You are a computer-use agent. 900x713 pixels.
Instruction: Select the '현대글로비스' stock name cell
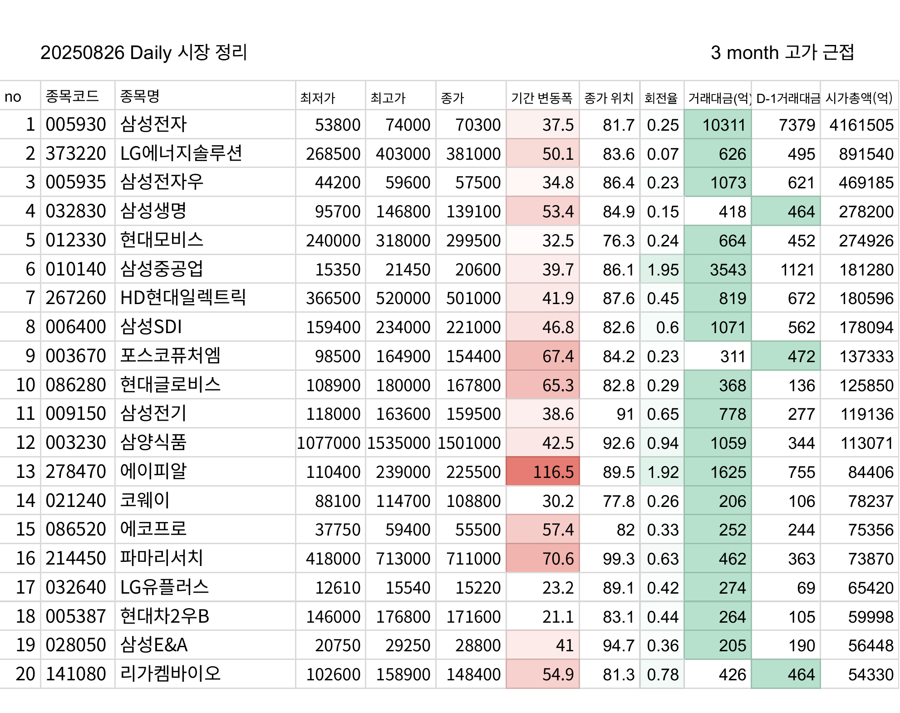(205, 385)
